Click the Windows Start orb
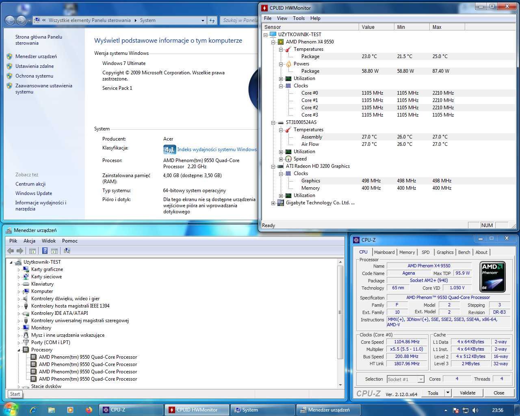The height and width of the screenshot is (416, 520). click(x=11, y=409)
